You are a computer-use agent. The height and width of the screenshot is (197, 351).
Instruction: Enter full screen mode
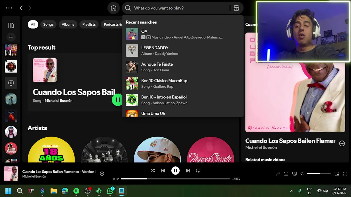point(345,174)
